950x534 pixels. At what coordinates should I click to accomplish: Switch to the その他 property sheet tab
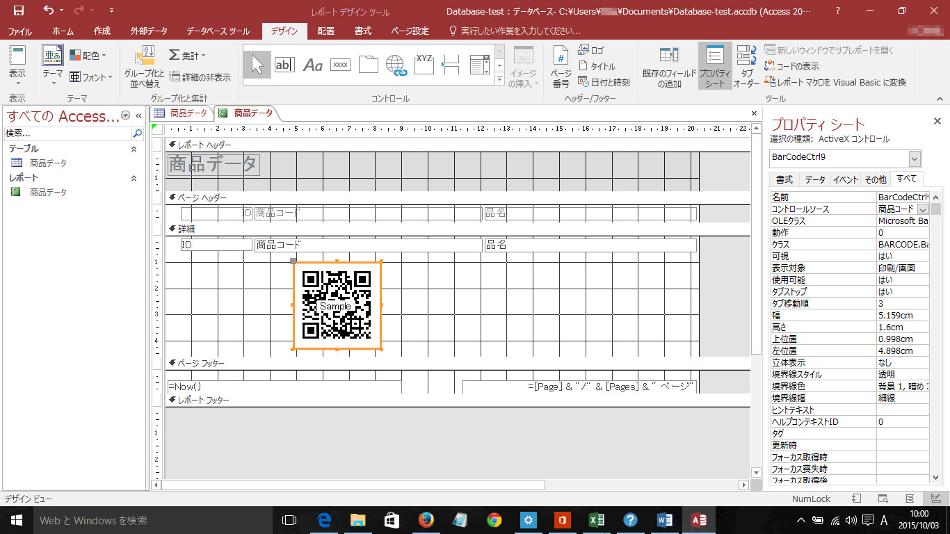click(x=875, y=179)
